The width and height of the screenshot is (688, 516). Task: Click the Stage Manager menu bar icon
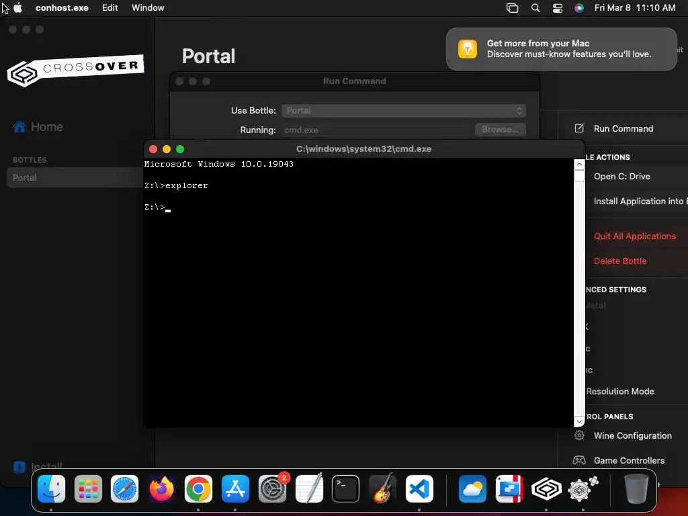pos(512,8)
